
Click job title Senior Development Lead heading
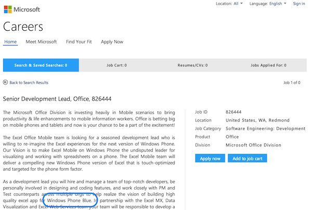(x=57, y=98)
